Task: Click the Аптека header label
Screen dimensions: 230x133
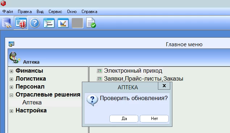Action: point(31,62)
